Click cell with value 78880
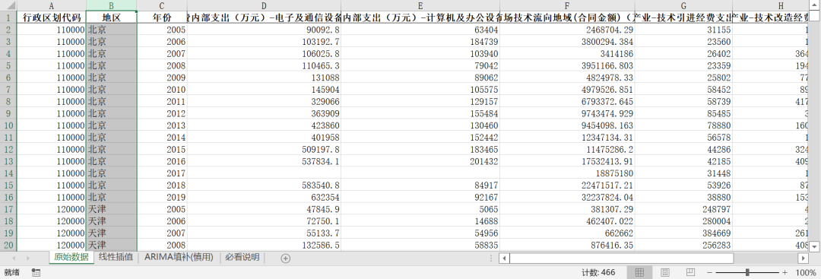Screen dimensions: 821x279 tap(683, 125)
